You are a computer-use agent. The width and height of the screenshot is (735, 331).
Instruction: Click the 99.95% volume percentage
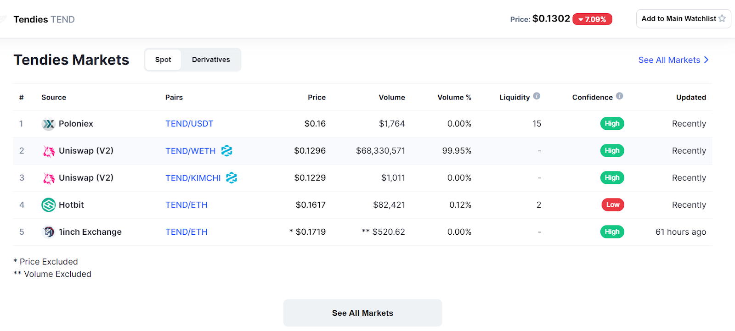click(457, 151)
